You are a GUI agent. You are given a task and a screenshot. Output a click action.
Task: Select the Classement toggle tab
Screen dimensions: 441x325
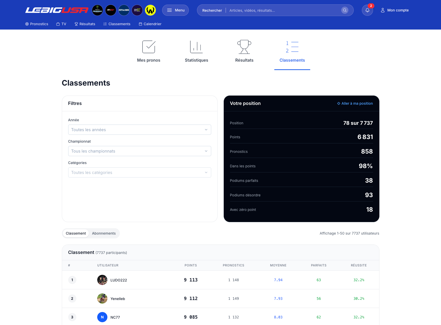tap(76, 233)
